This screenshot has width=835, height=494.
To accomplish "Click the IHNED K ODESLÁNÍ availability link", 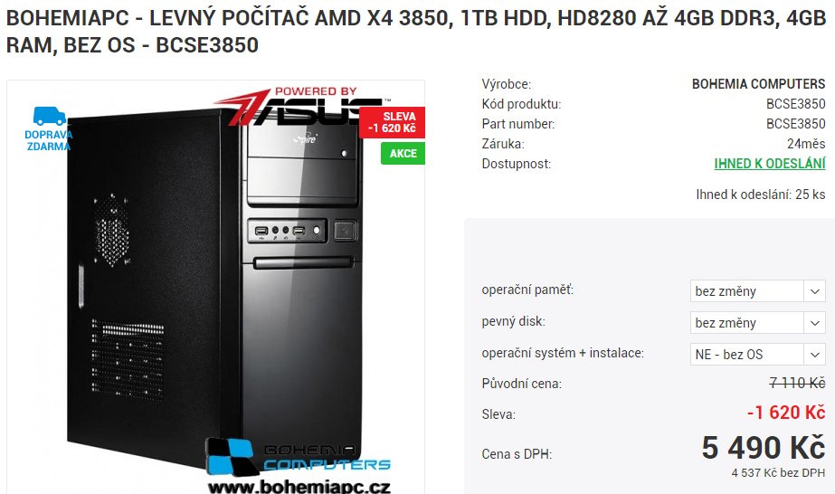I will point(770,164).
